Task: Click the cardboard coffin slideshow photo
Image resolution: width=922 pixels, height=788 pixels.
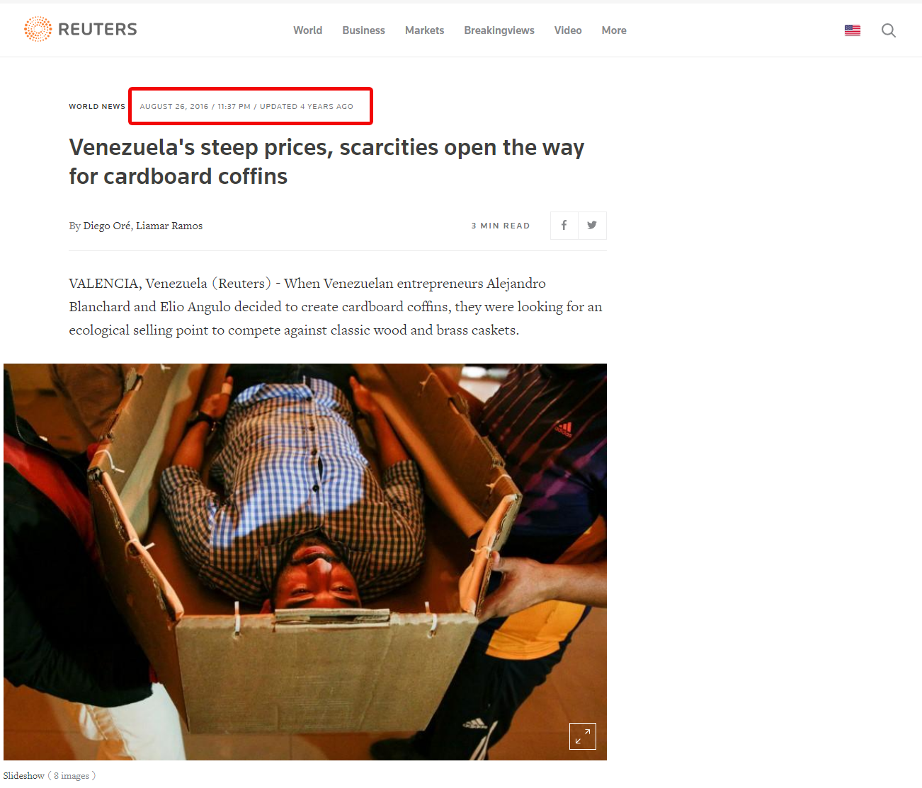Action: (x=305, y=562)
